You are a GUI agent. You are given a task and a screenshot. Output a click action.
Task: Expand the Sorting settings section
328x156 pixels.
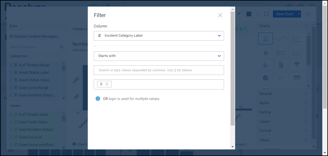tap(283, 112)
